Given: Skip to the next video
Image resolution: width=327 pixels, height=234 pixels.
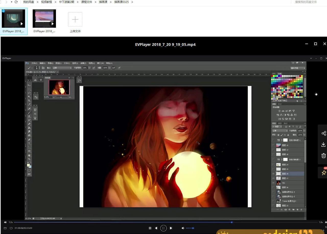Looking at the screenshot, I should (x=171, y=228).
